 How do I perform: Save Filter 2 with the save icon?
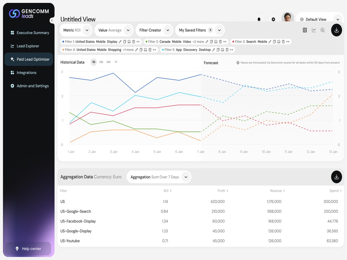click(x=216, y=42)
